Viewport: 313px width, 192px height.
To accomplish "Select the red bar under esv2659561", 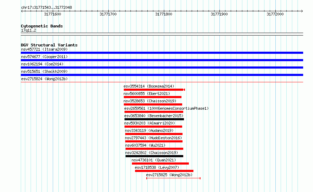I will click(x=154, y=112).
